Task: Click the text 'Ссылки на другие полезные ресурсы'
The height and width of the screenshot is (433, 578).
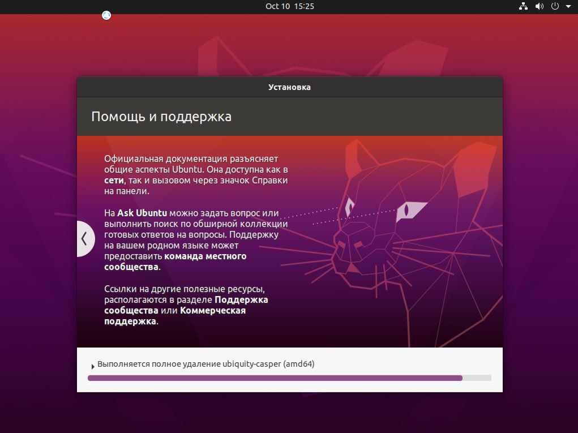Action: pyautogui.click(x=184, y=289)
